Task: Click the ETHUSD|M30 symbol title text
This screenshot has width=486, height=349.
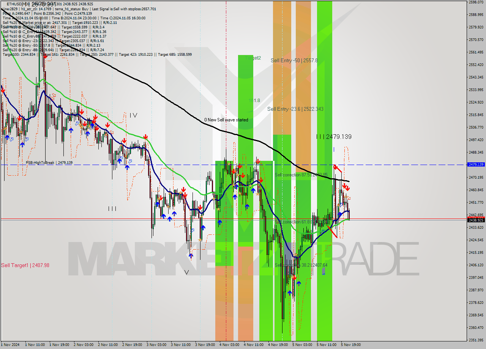Action: (x=19, y=4)
